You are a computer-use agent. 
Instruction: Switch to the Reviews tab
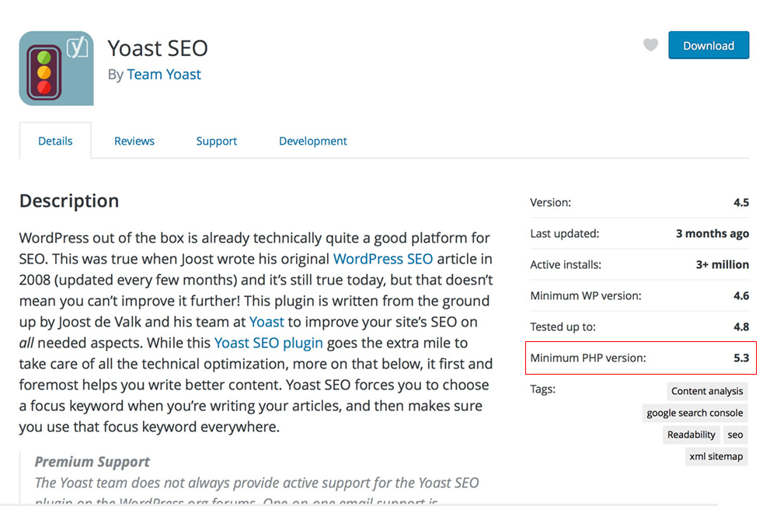click(134, 141)
